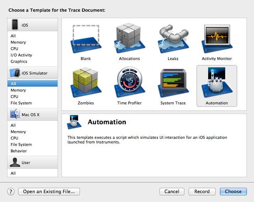Viewport: 254px width, 202px height.
Task: Cancel the template dialog
Action: click(x=172, y=191)
